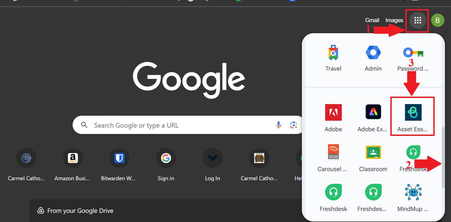
Task: Open the Amazon Busi... shortcut
Action: [x=72, y=165]
